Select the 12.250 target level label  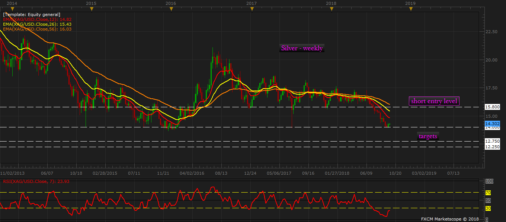pos(492,147)
